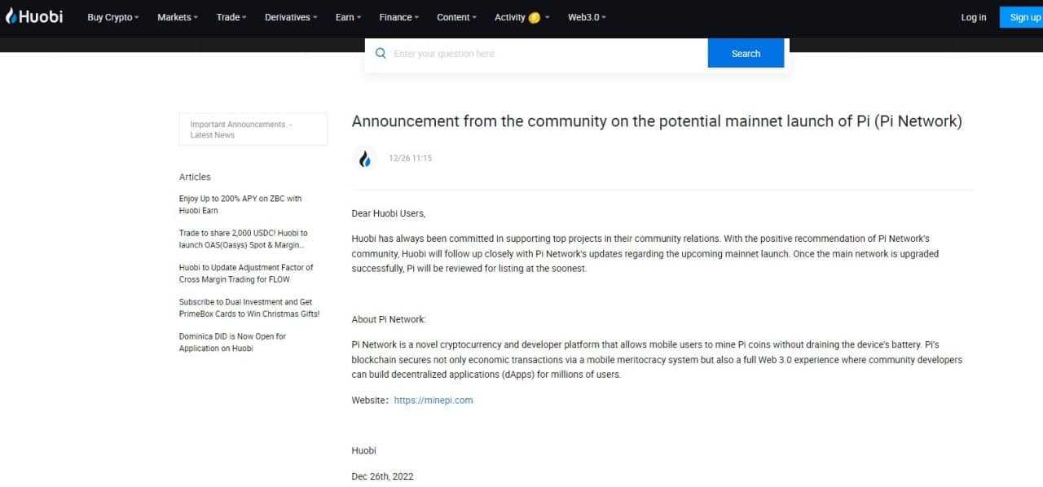Open the Important Announcements breadcrumb link
The height and width of the screenshot is (487, 1043).
[238, 125]
